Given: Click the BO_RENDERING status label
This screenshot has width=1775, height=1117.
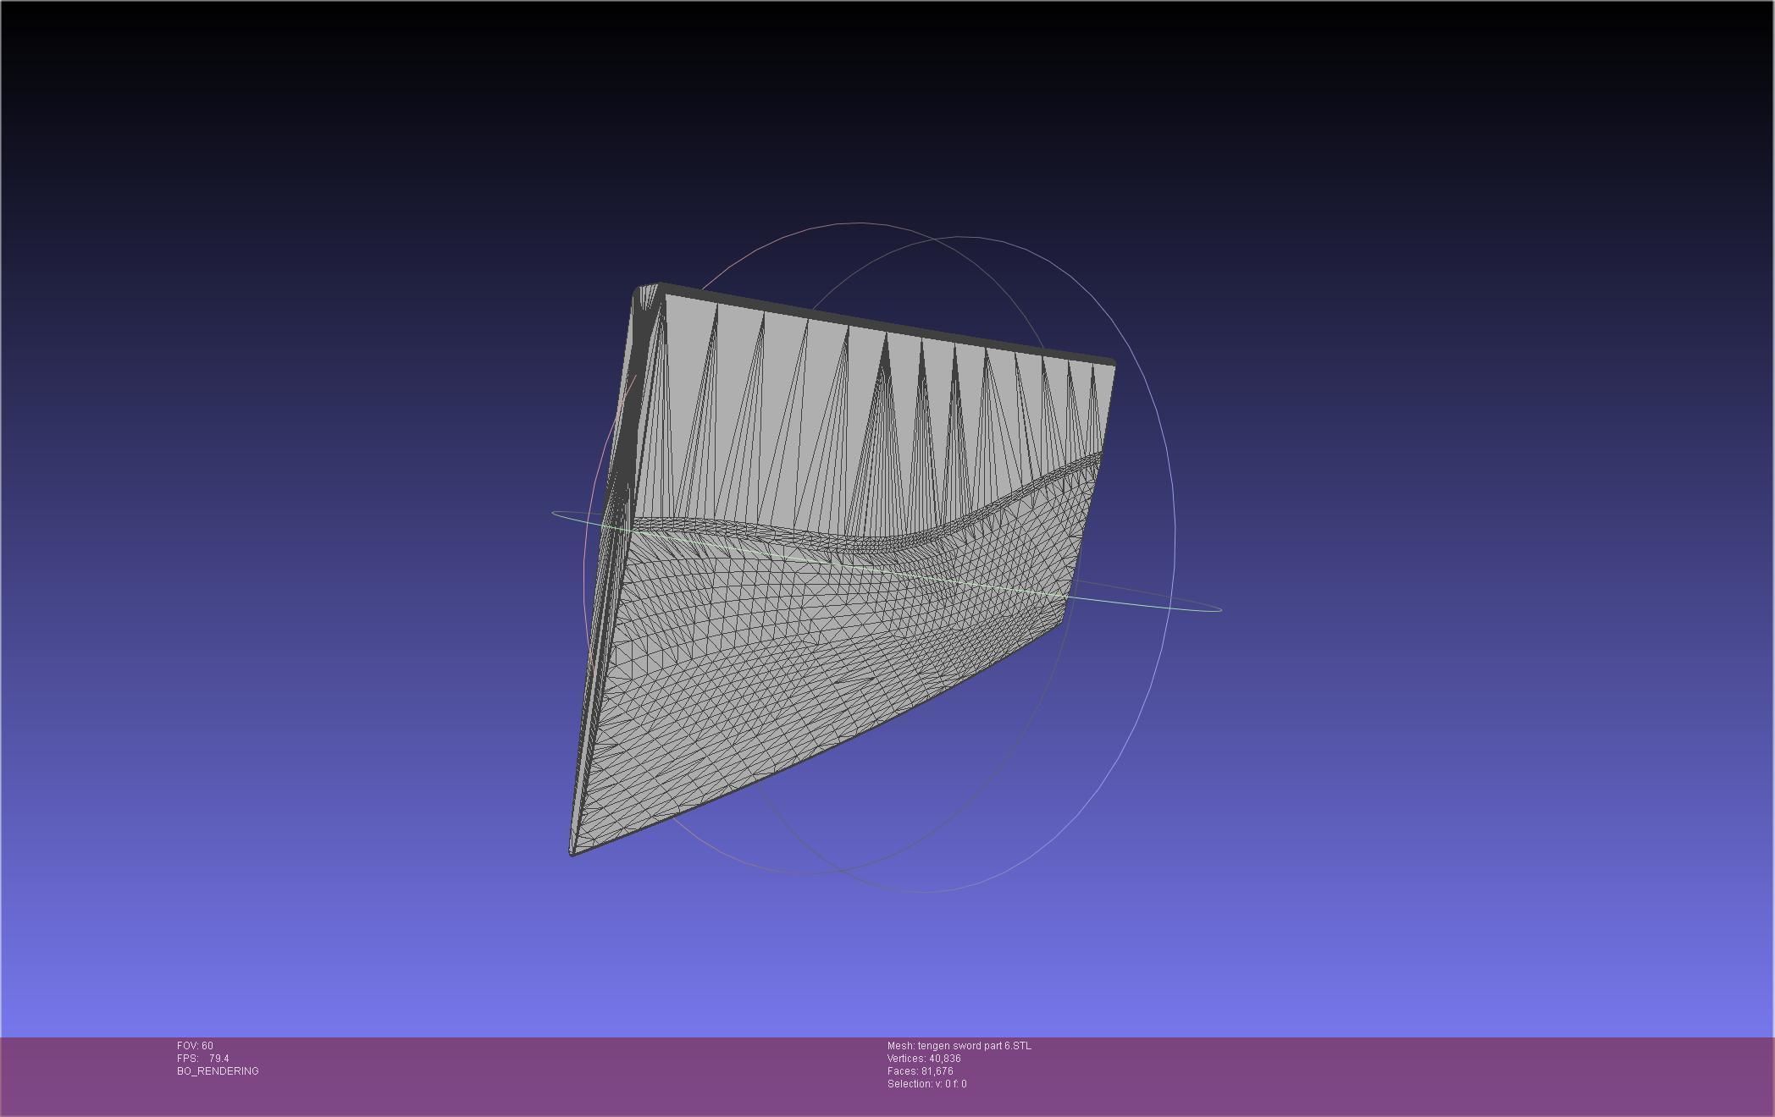Looking at the screenshot, I should click(x=218, y=1071).
